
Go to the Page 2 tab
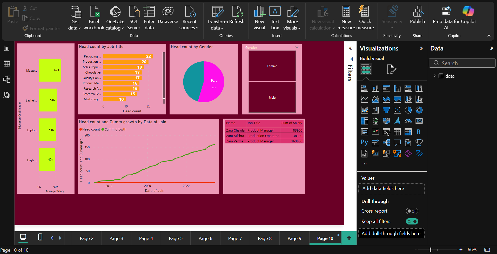(87, 238)
